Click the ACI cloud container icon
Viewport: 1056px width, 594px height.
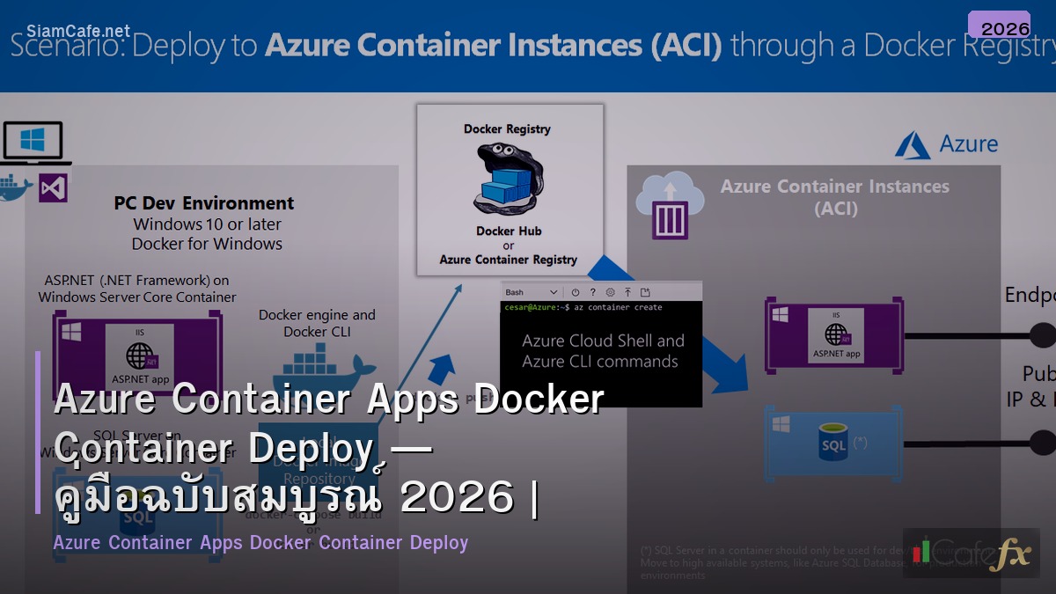pyautogui.click(x=671, y=203)
